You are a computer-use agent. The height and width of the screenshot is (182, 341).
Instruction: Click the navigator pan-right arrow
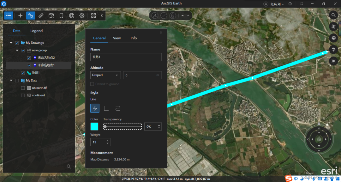point(326,139)
